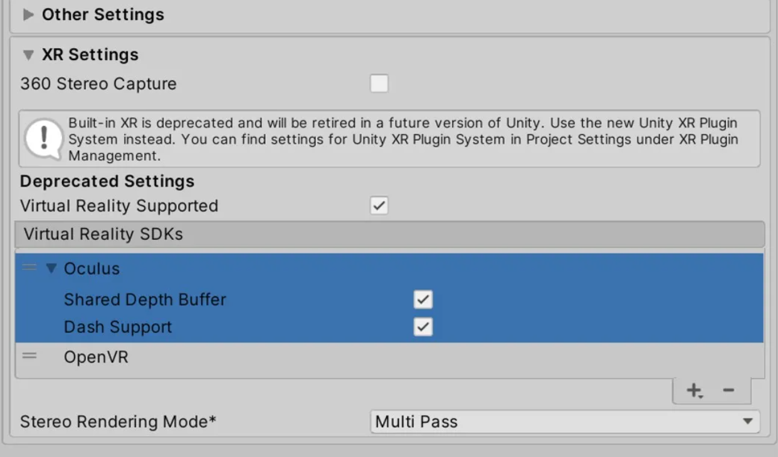The height and width of the screenshot is (457, 778).
Task: Select the OpenVR list item
Action: click(96, 357)
